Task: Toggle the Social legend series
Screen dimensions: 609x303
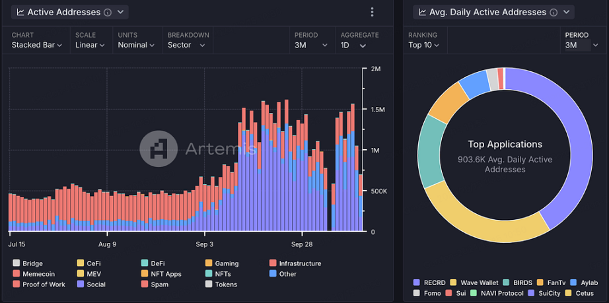Action: click(91, 285)
